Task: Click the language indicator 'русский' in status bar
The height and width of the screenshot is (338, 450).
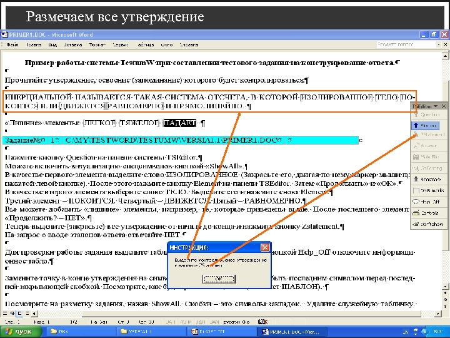Action: [236, 322]
